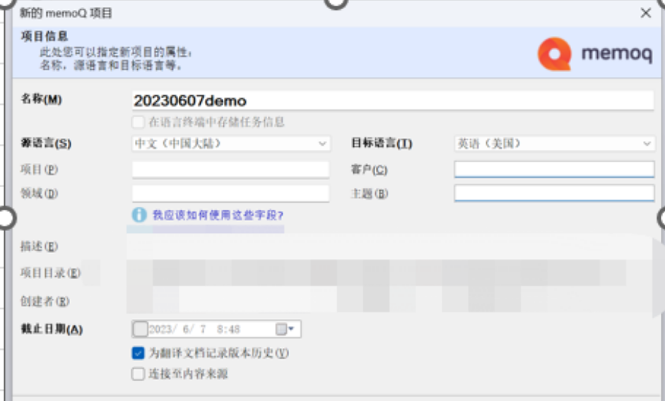The height and width of the screenshot is (401, 665).
Task: Click the 客户(C) input field
Action: (x=554, y=169)
